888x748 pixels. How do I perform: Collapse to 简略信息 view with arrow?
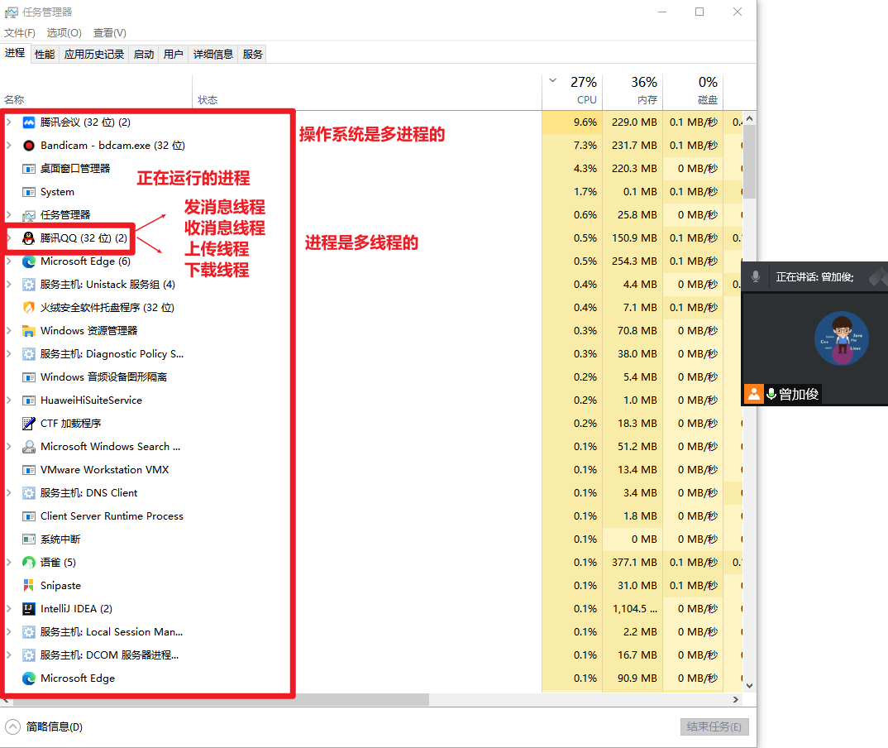point(13,726)
